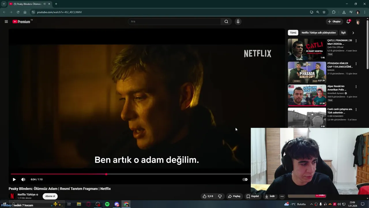Open the YouTube hamburger guide menu
This screenshot has height=208, width=369.
pyautogui.click(x=6, y=21)
